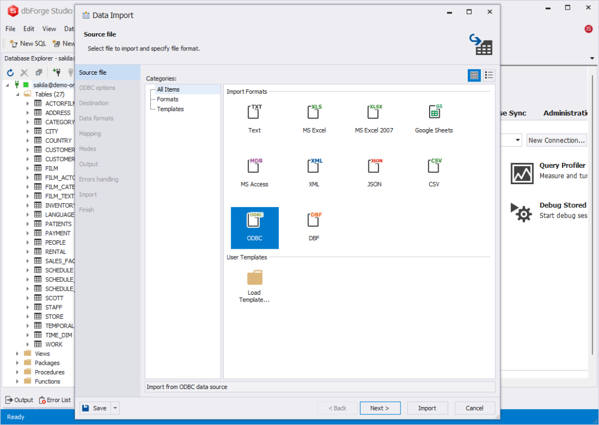Keep import formats in grid view
This screenshot has height=425, width=599.
click(474, 75)
